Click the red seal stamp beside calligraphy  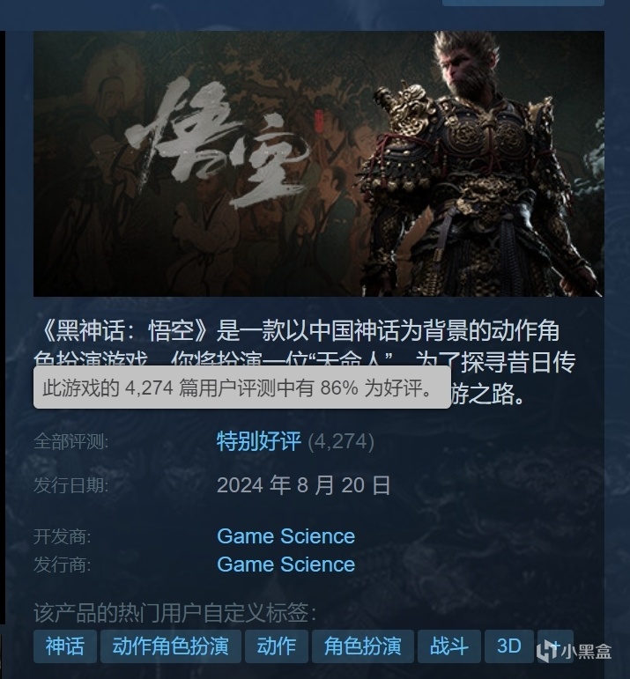pyautogui.click(x=319, y=122)
